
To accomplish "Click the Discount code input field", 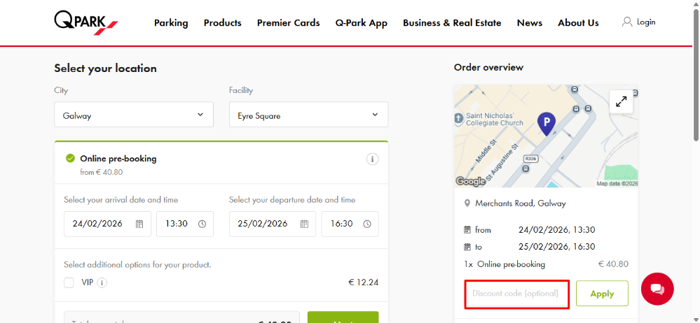I will click(517, 294).
